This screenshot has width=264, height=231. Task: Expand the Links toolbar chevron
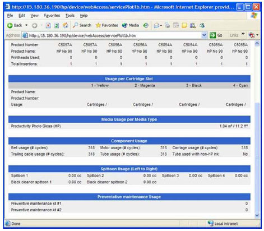(243, 34)
